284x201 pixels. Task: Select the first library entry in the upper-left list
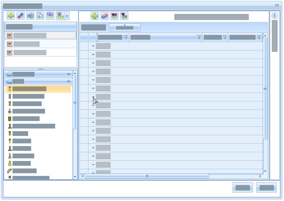click(30, 36)
